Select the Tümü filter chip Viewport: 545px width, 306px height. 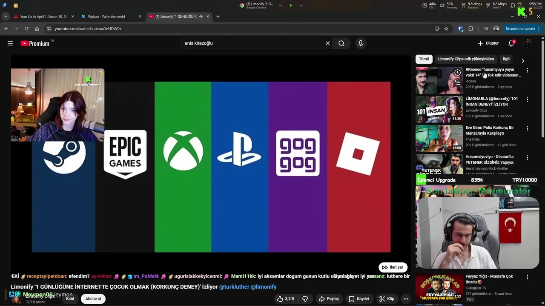(x=424, y=59)
